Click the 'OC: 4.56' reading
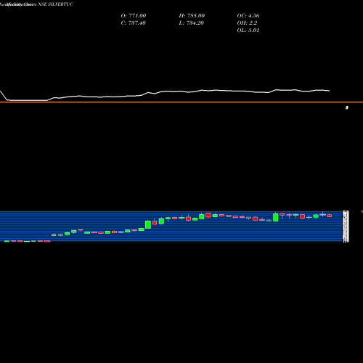 coord(248,16)
